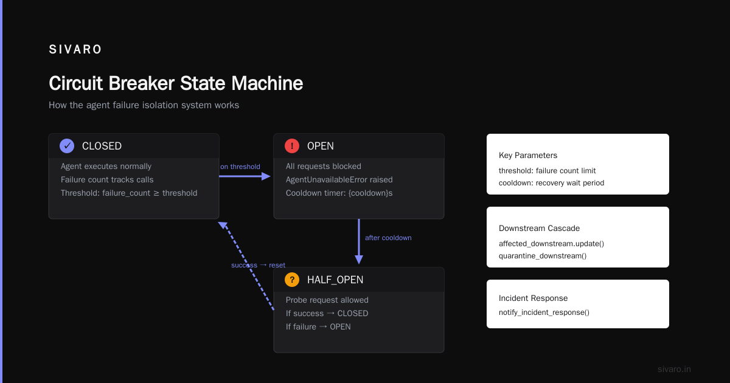
Task: Click the red OPEN state exclamation icon
Action: point(292,146)
